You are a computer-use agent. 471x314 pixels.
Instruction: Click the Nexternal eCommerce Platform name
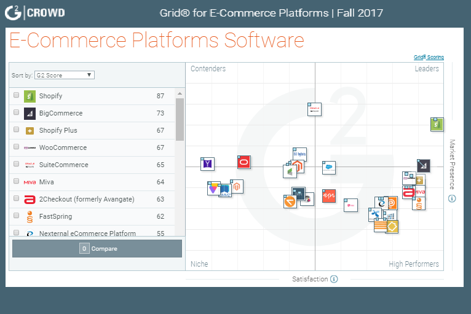[x=87, y=234]
